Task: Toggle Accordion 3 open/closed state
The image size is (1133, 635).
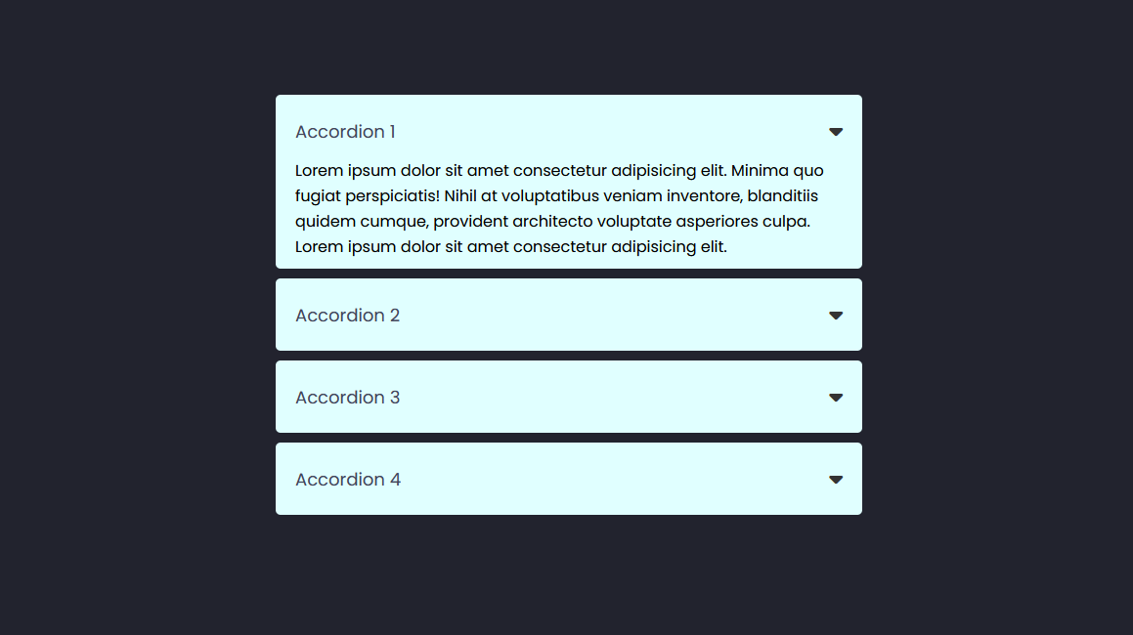Action: tap(568, 397)
